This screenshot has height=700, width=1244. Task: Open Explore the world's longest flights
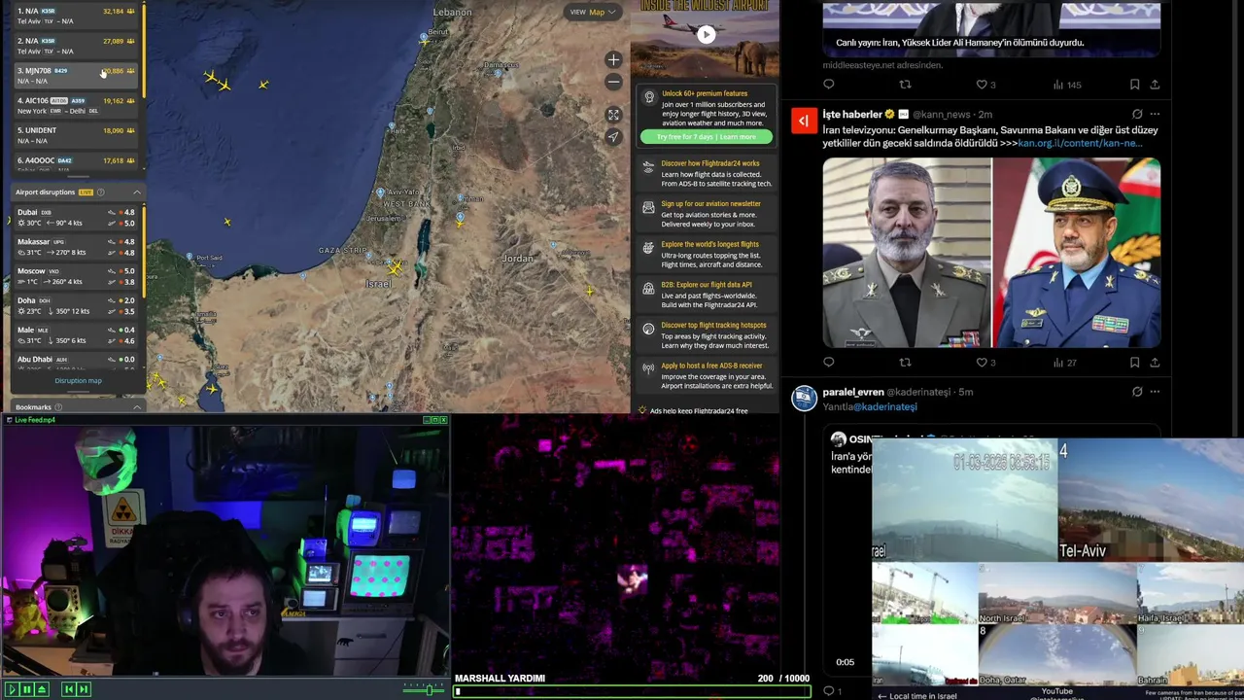(707, 254)
